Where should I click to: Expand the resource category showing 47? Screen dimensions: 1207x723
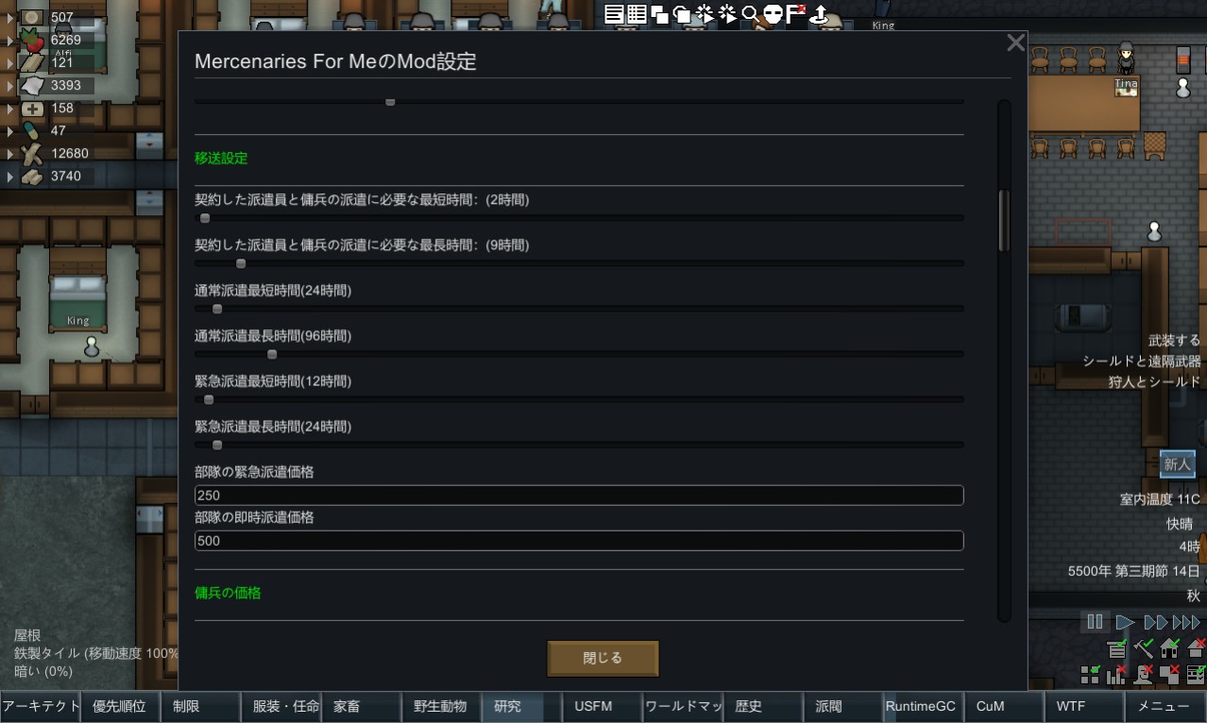tap(10, 131)
